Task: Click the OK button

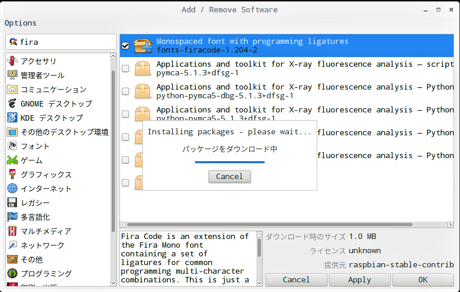Action: click(x=423, y=280)
